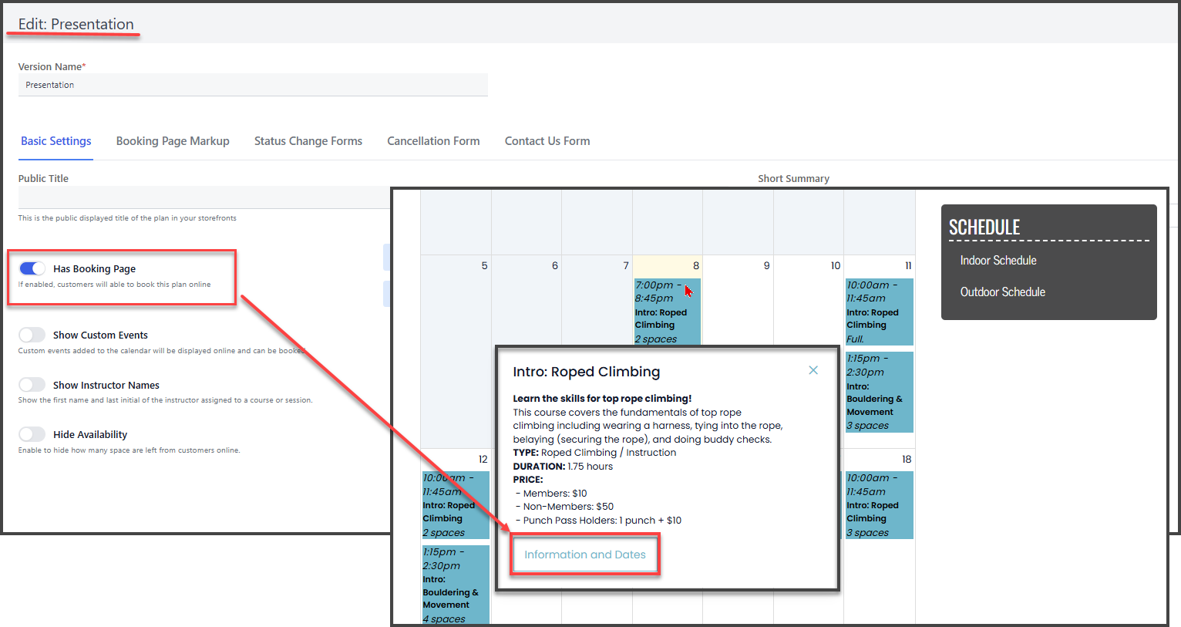Toggle the Has Booking Page switch
This screenshot has width=1181, height=627.
pos(32,268)
